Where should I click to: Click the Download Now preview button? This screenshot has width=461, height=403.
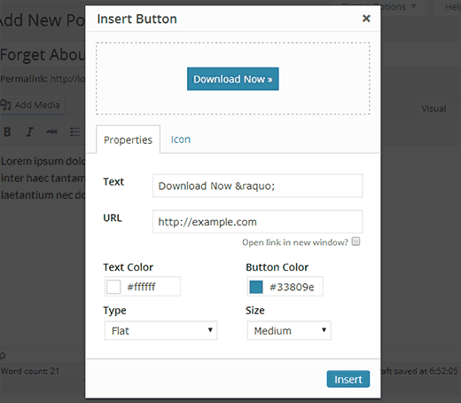(233, 79)
